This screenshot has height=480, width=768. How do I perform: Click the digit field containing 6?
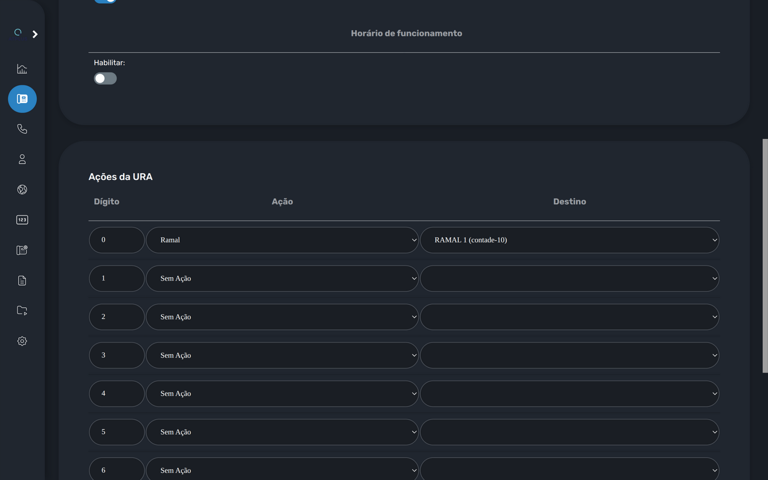[117, 469]
